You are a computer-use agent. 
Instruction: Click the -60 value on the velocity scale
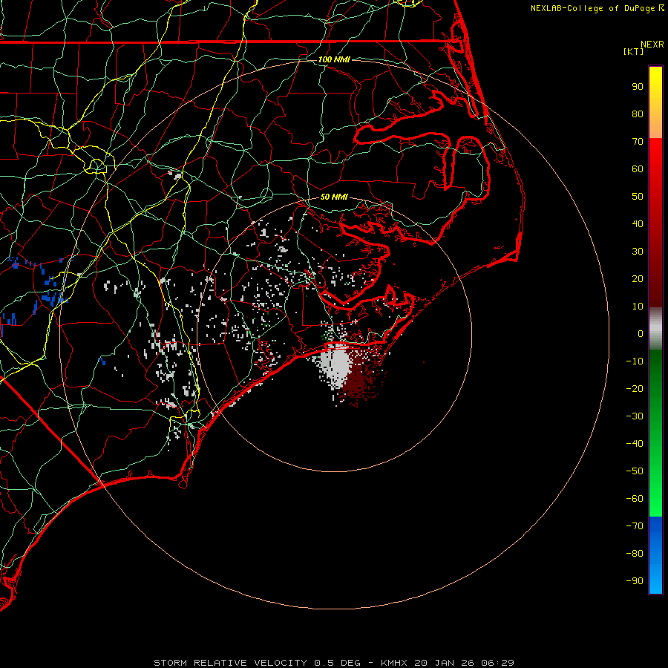[x=635, y=499]
